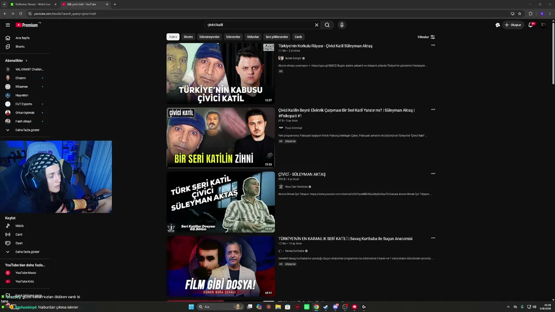Screen dimensions: 555x312
Task: Open the Filtreler search filters
Action: 426,37
